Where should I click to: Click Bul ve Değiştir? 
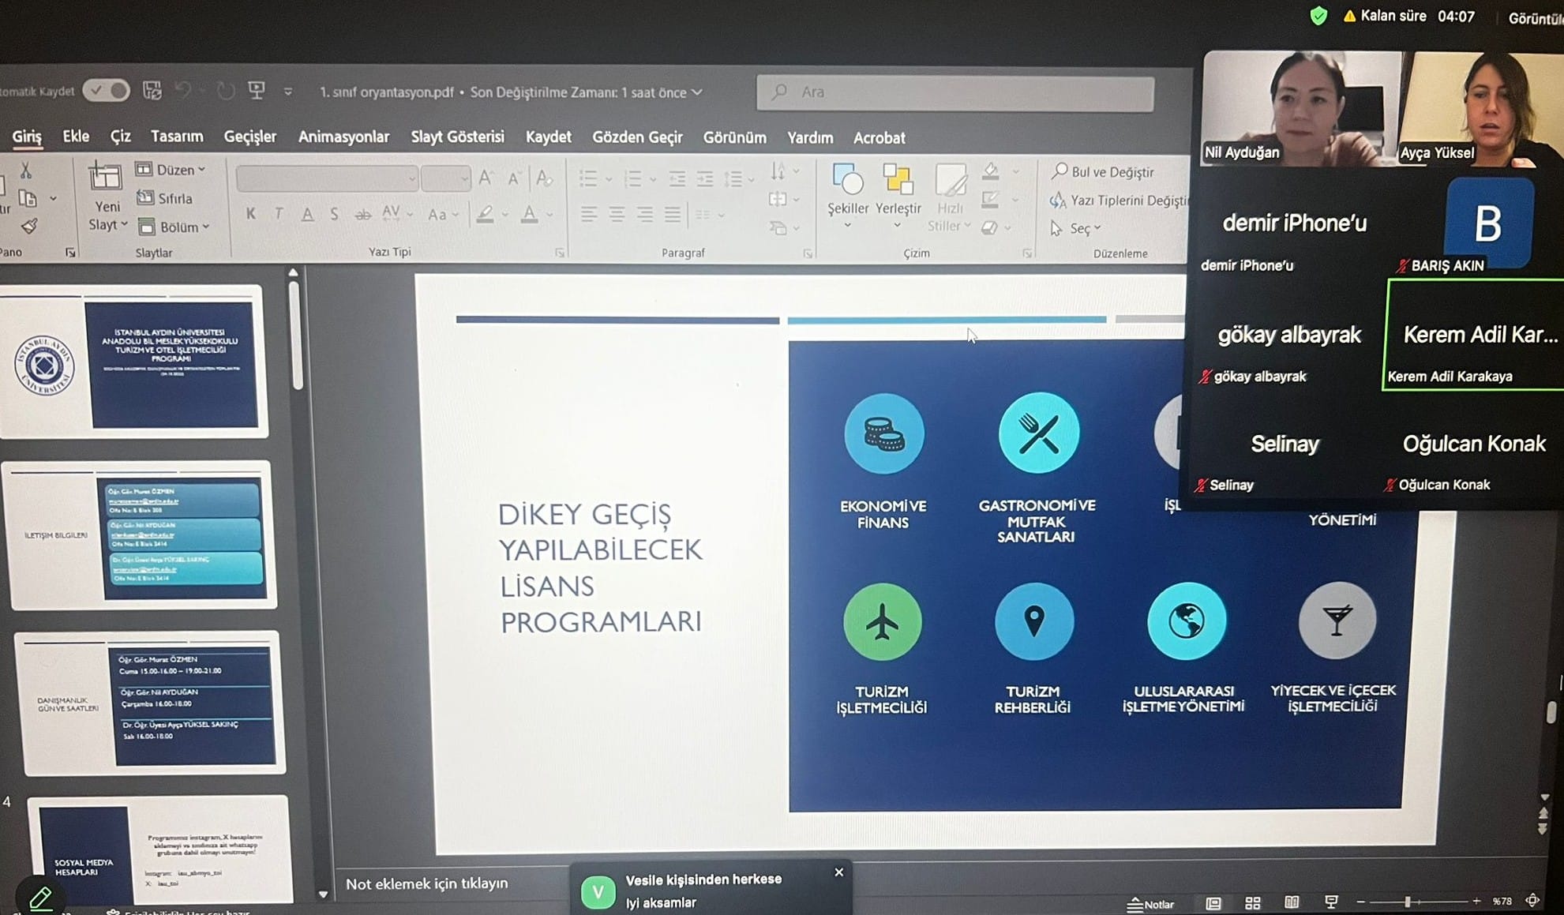(1103, 171)
